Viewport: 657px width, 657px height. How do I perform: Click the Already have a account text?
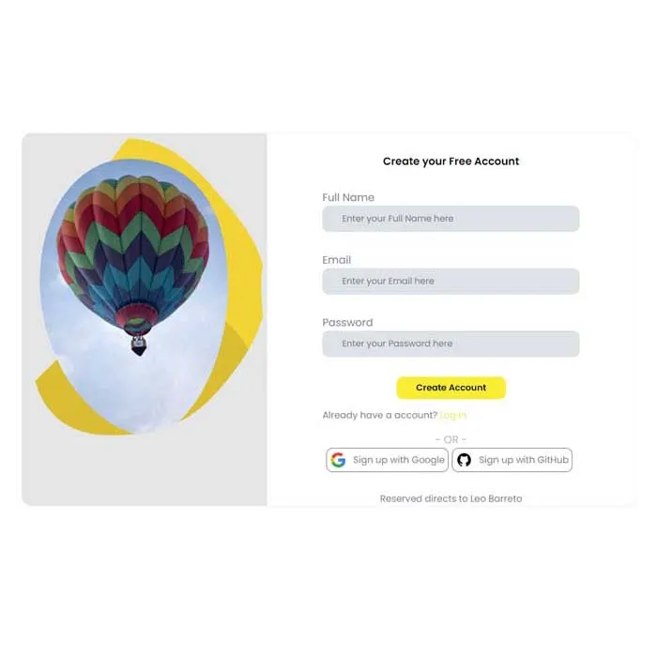pyautogui.click(x=380, y=415)
